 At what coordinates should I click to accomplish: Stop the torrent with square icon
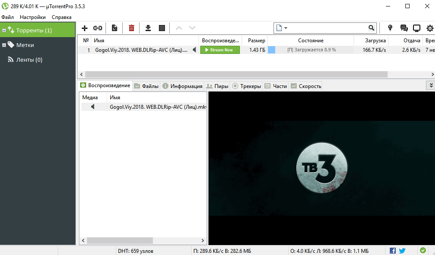click(x=162, y=28)
